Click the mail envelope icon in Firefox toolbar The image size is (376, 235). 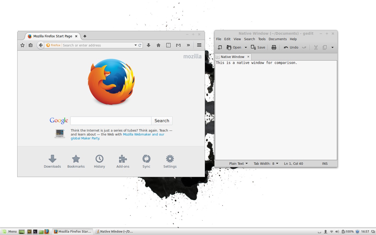click(178, 45)
